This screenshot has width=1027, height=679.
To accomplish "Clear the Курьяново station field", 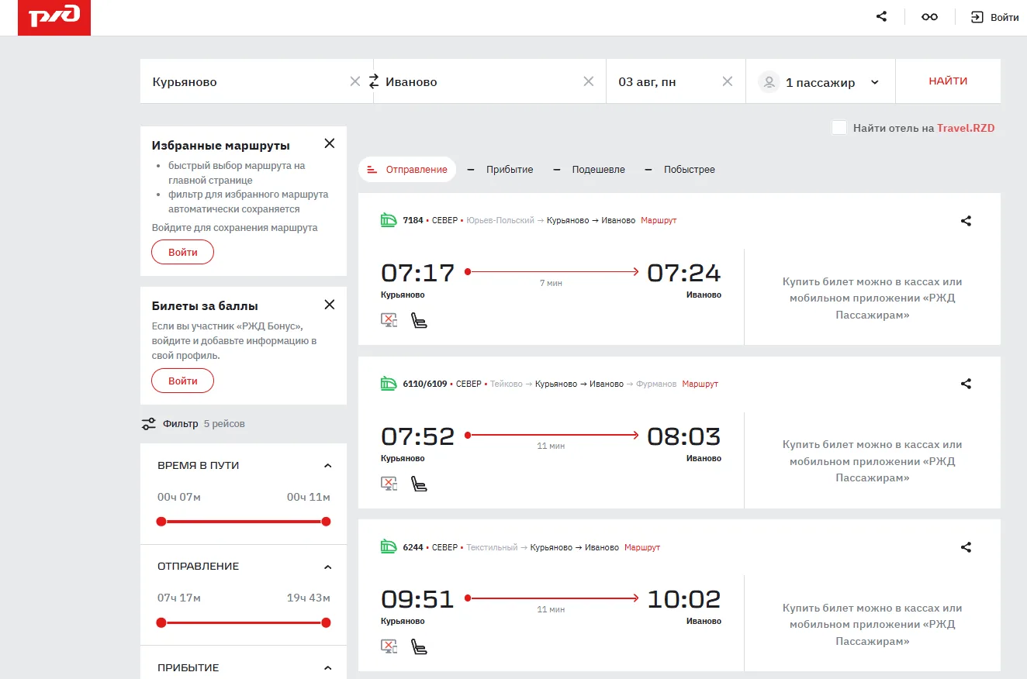I will [x=355, y=81].
